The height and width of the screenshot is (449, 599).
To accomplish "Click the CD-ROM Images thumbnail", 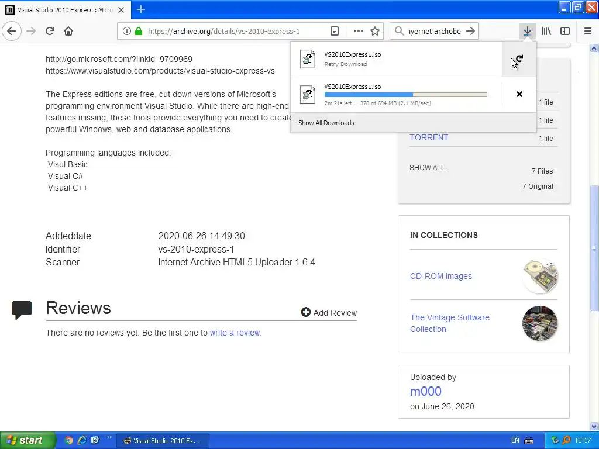I will [x=540, y=276].
